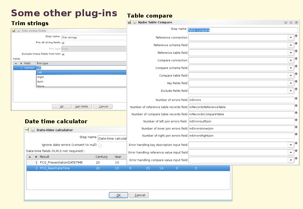
Task: Click Trim type column header in Fields table
Action: (x=81, y=63)
